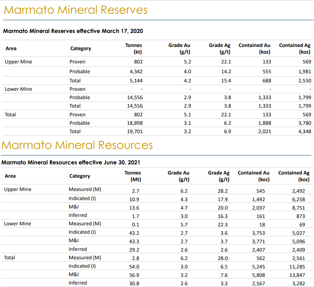Click gold grade 4.3 in Resources table
The image size is (314, 287).
184,200
